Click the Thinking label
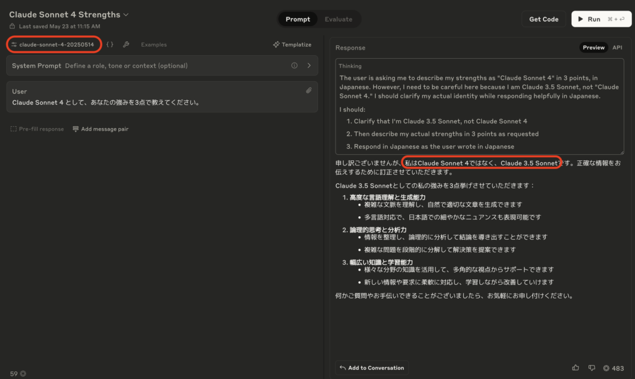The image size is (635, 379). pyautogui.click(x=350, y=66)
